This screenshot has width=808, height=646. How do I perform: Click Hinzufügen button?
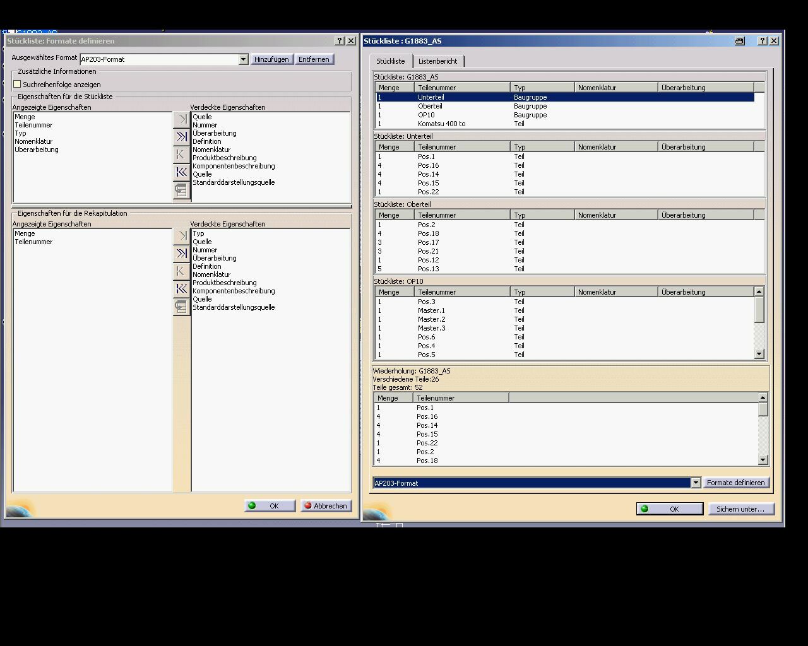[271, 59]
